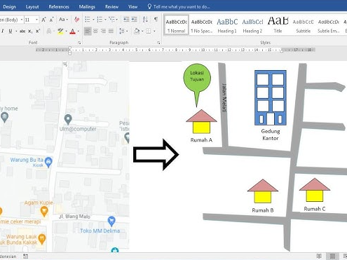Open the Review tab

pos(111,7)
